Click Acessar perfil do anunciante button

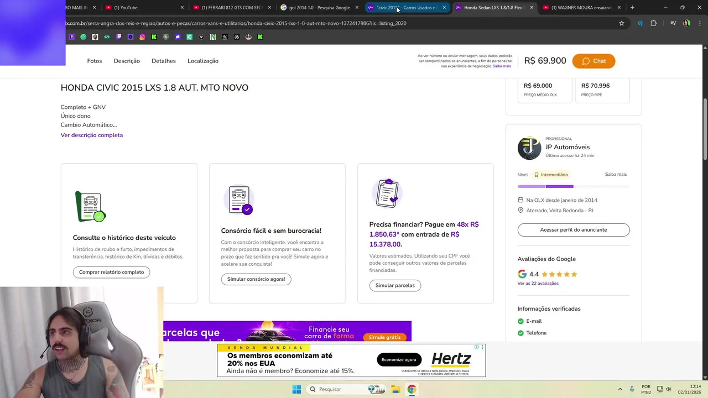click(574, 230)
